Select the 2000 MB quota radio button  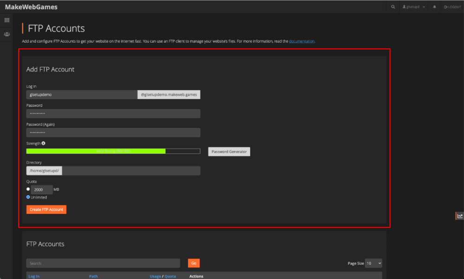tap(28, 189)
